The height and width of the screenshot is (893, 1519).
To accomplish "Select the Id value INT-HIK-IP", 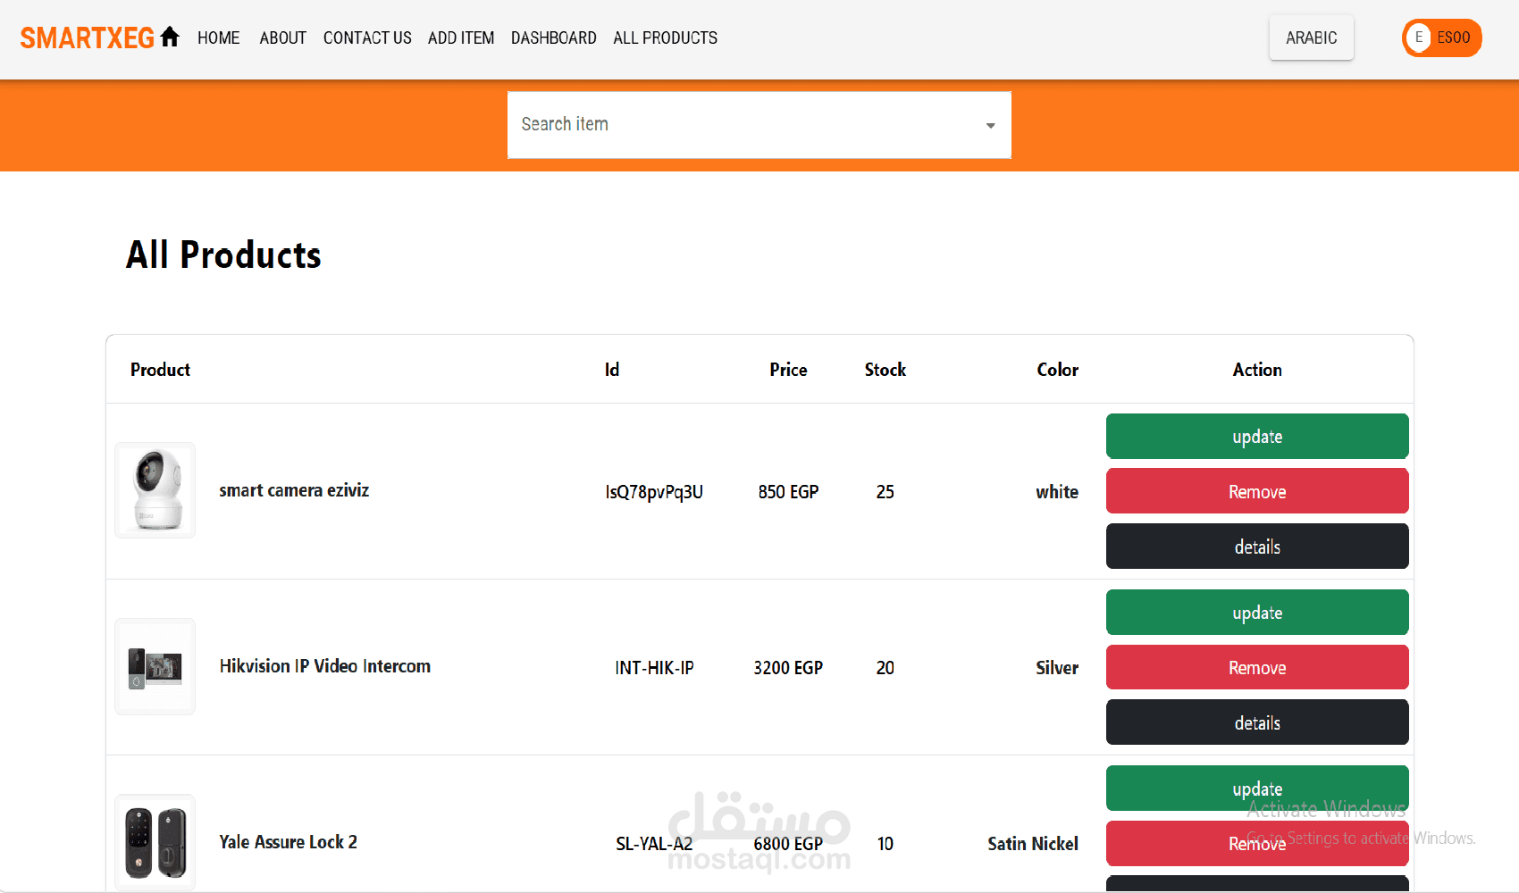I will point(654,668).
